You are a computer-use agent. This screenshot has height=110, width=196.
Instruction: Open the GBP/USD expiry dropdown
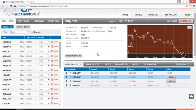coord(43,47)
